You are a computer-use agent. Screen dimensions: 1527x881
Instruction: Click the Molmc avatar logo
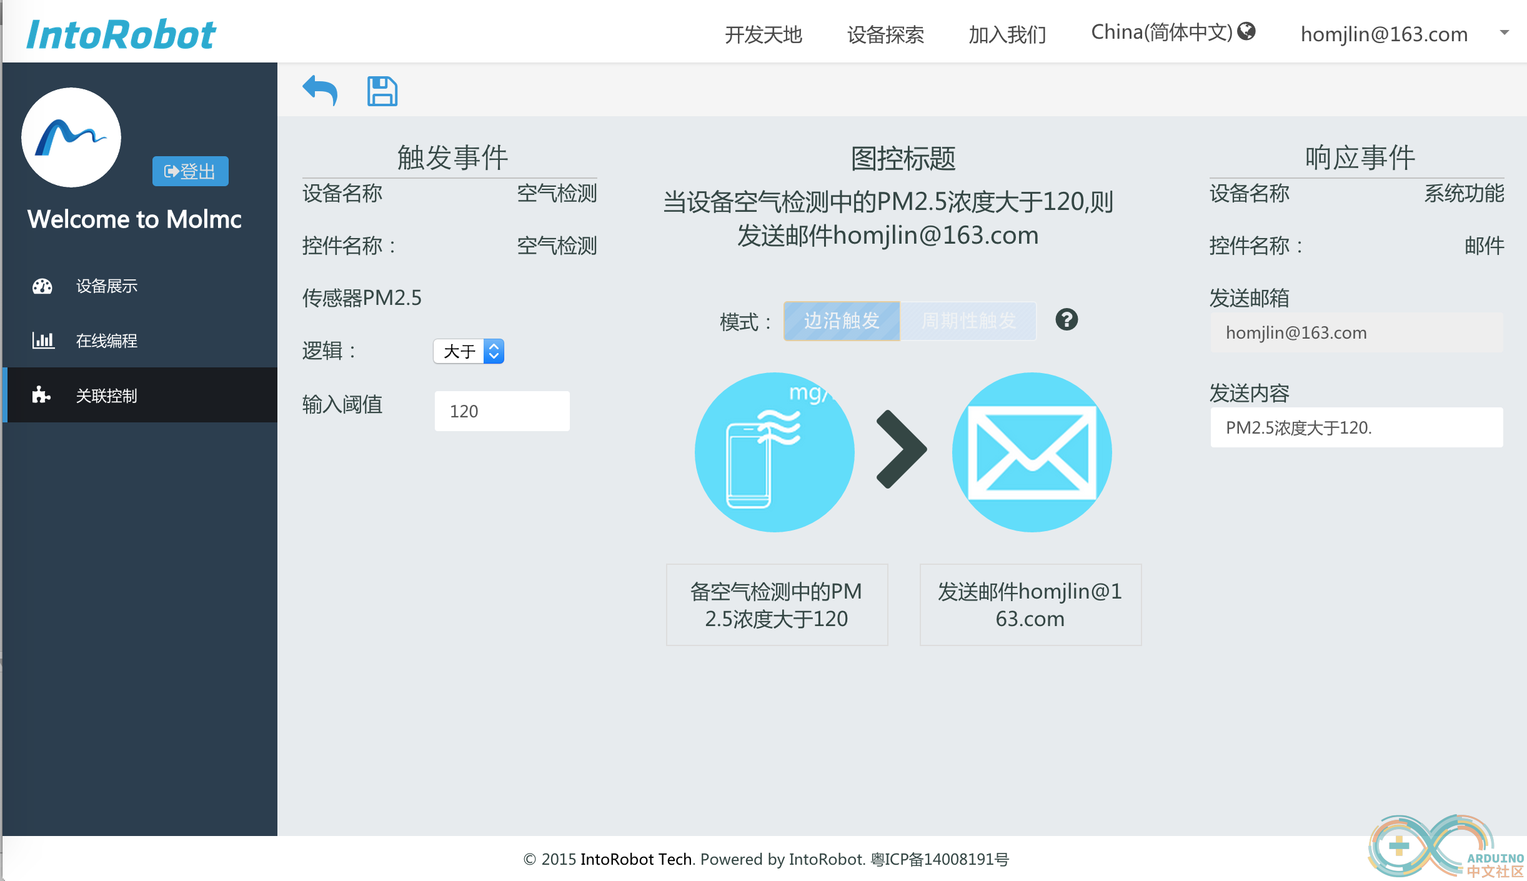(71, 137)
